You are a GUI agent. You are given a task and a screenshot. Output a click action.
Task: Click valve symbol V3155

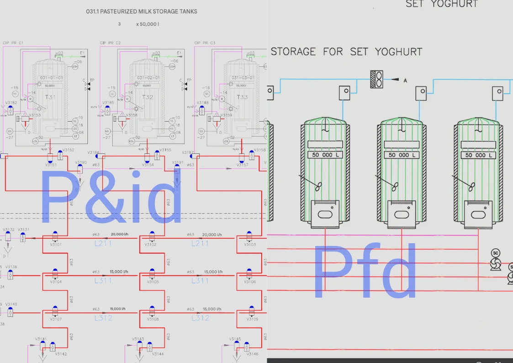[x=157, y=155]
